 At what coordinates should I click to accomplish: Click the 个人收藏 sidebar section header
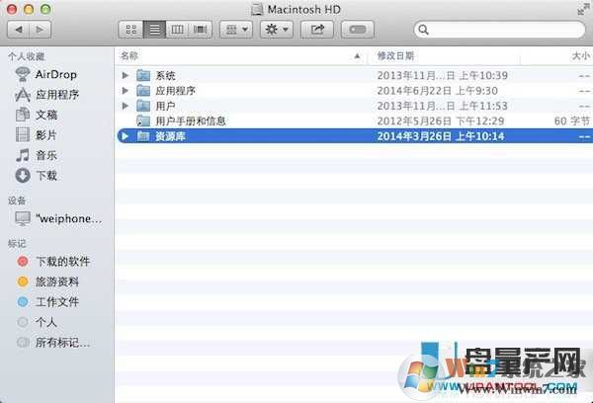coord(27,56)
